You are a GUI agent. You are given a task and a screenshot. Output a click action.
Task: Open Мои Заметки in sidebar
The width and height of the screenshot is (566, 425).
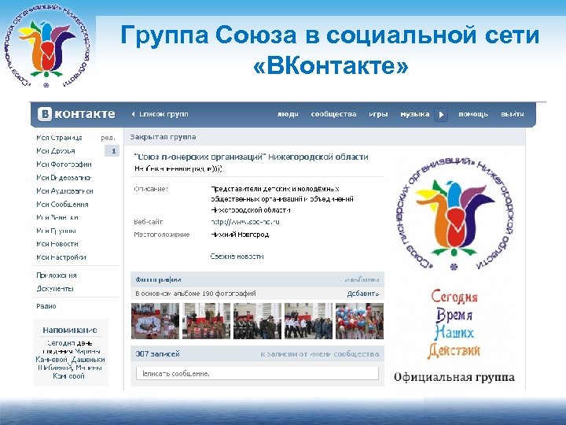click(57, 217)
